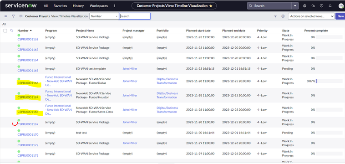
Task: Click 'test test' project name cell
Action: click(x=81, y=133)
